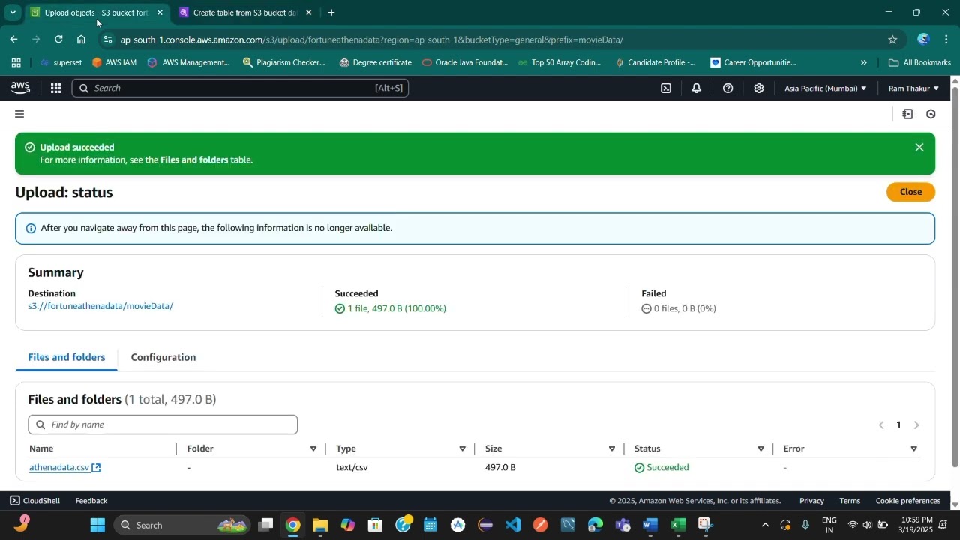Image resolution: width=960 pixels, height=540 pixels.
Task: Open the s3://fortuneathenadata/movieData/ destination link
Action: (100, 306)
